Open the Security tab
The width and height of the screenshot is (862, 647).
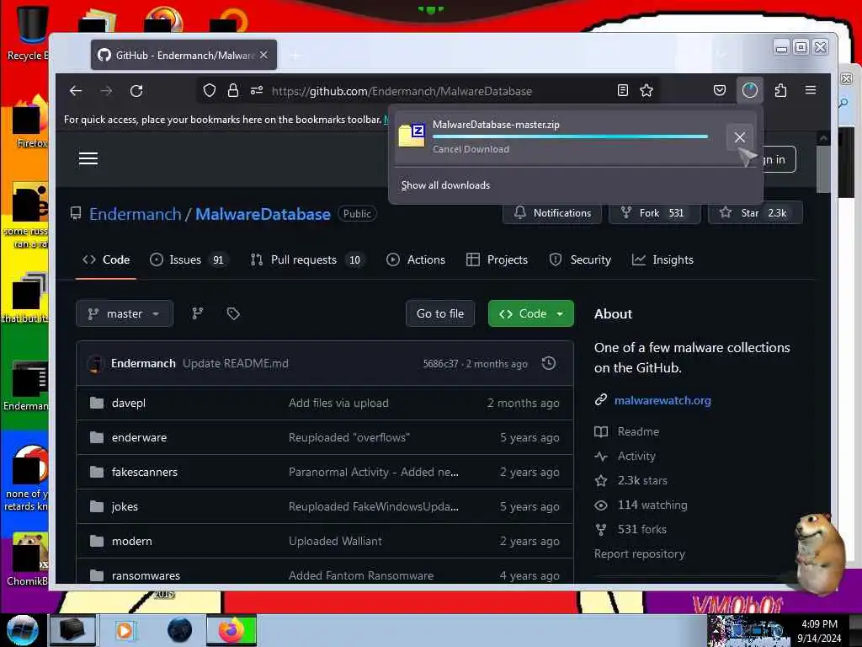pyautogui.click(x=580, y=259)
